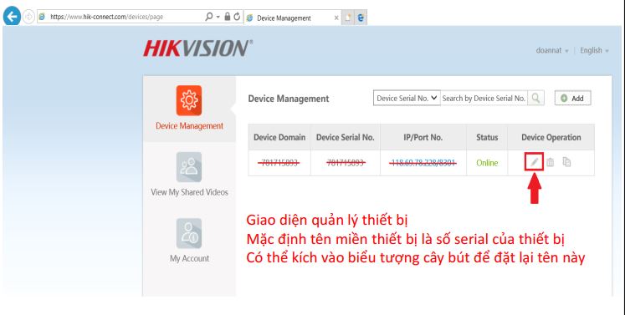Click the My Account sidebar icon
625x315 pixels.
[x=189, y=233]
